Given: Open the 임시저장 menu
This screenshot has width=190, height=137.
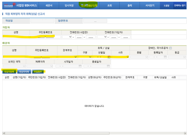Looking at the screenshot, I should [69, 5].
